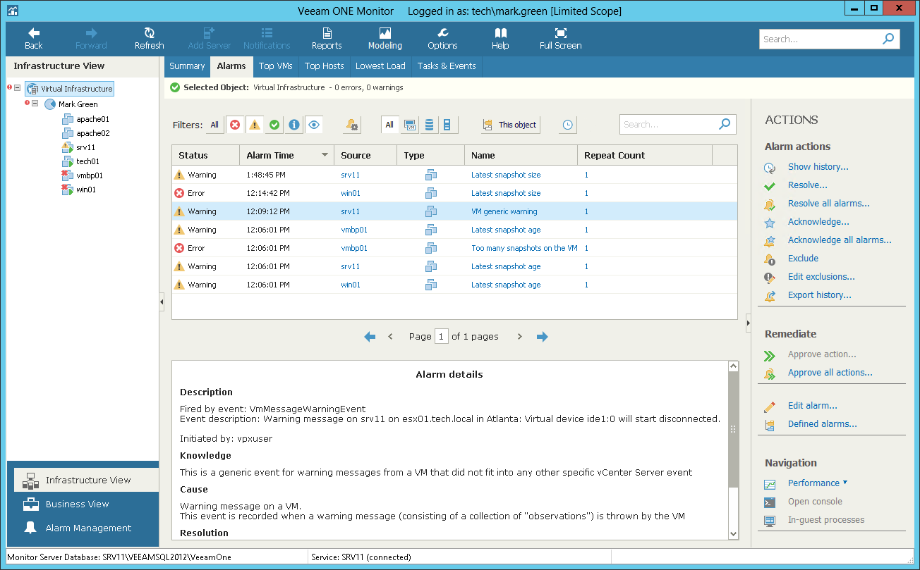Go to the last page of alarms
Image resolution: width=920 pixels, height=570 pixels.
point(542,337)
